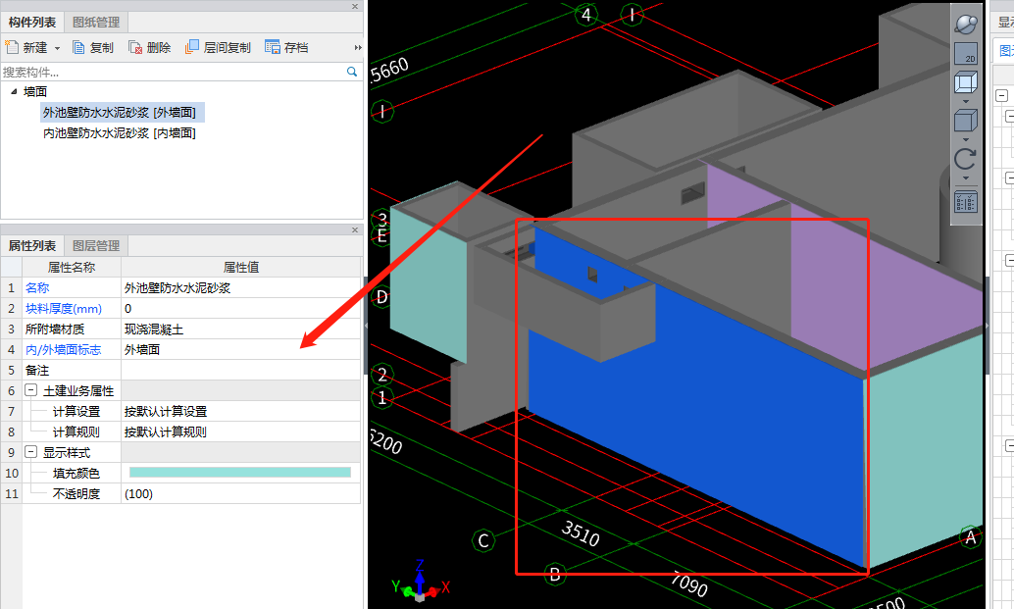Focus the 搜索构件 search field
Image resolution: width=1014 pixels, height=609 pixels.
coord(174,72)
